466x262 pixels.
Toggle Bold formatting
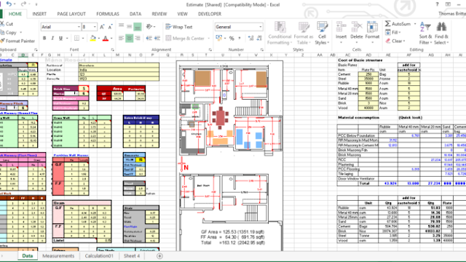click(x=44, y=39)
